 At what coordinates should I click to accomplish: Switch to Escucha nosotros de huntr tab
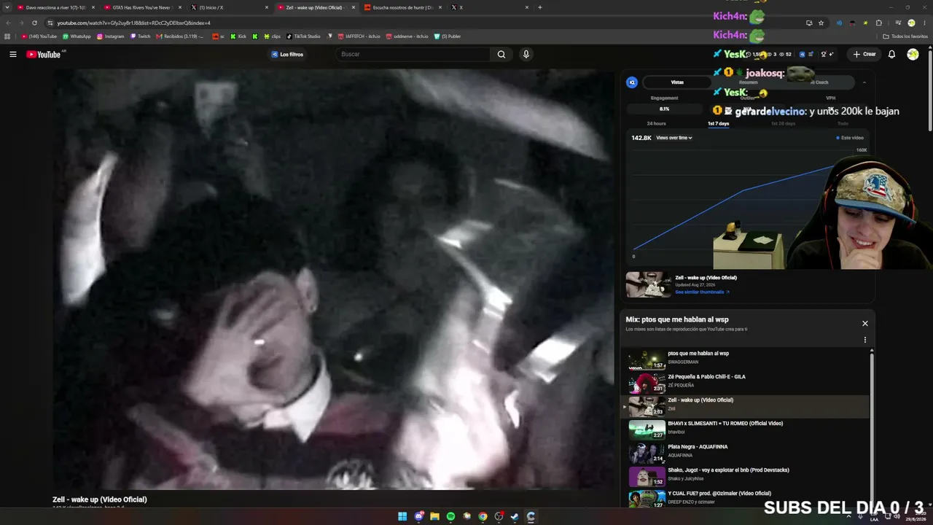pos(402,7)
